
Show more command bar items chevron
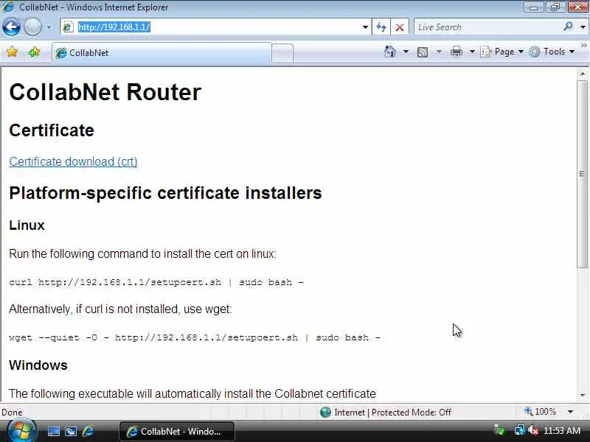coord(584,46)
